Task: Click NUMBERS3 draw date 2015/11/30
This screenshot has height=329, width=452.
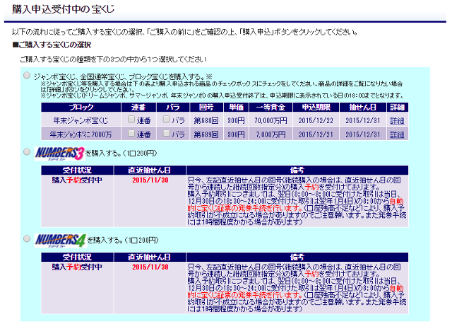Action: click(150, 180)
